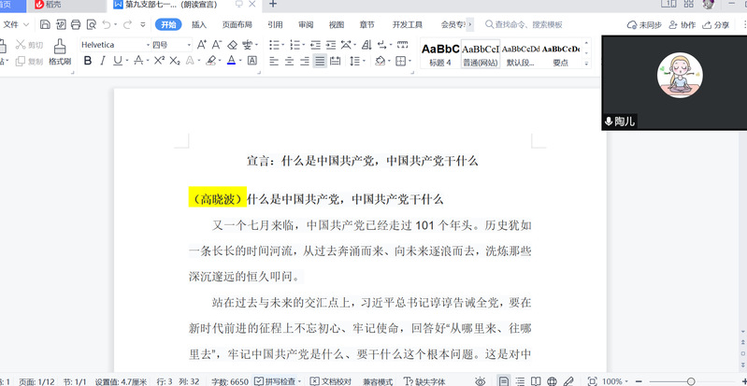Open the 文件 menu dropdown
This screenshot has height=386, width=747.
point(17,25)
